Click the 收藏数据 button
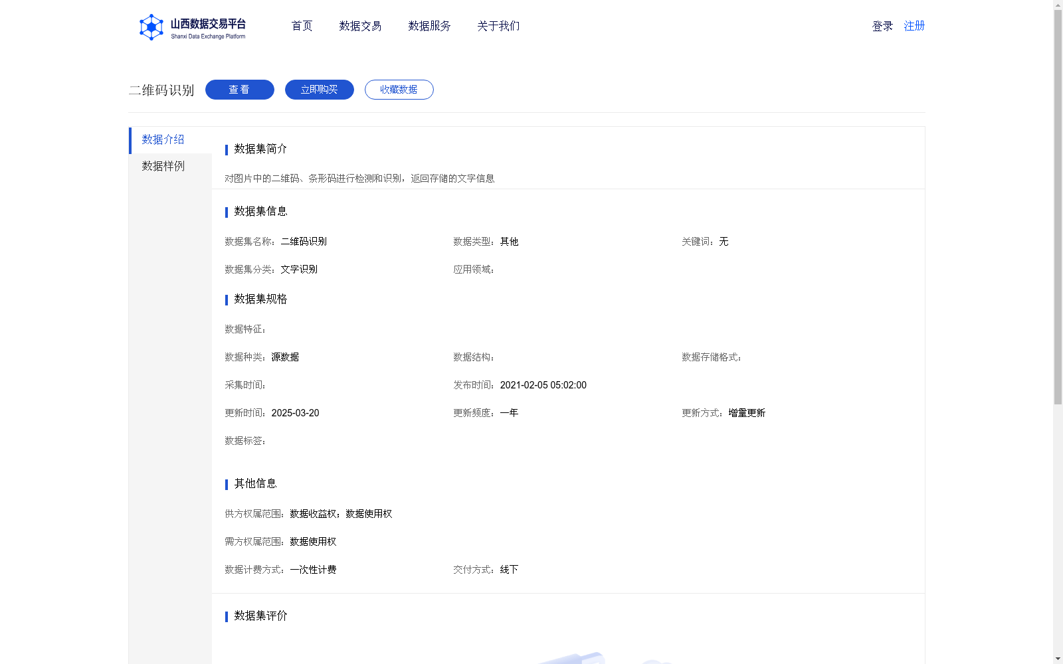The image size is (1063, 664). 399,90
